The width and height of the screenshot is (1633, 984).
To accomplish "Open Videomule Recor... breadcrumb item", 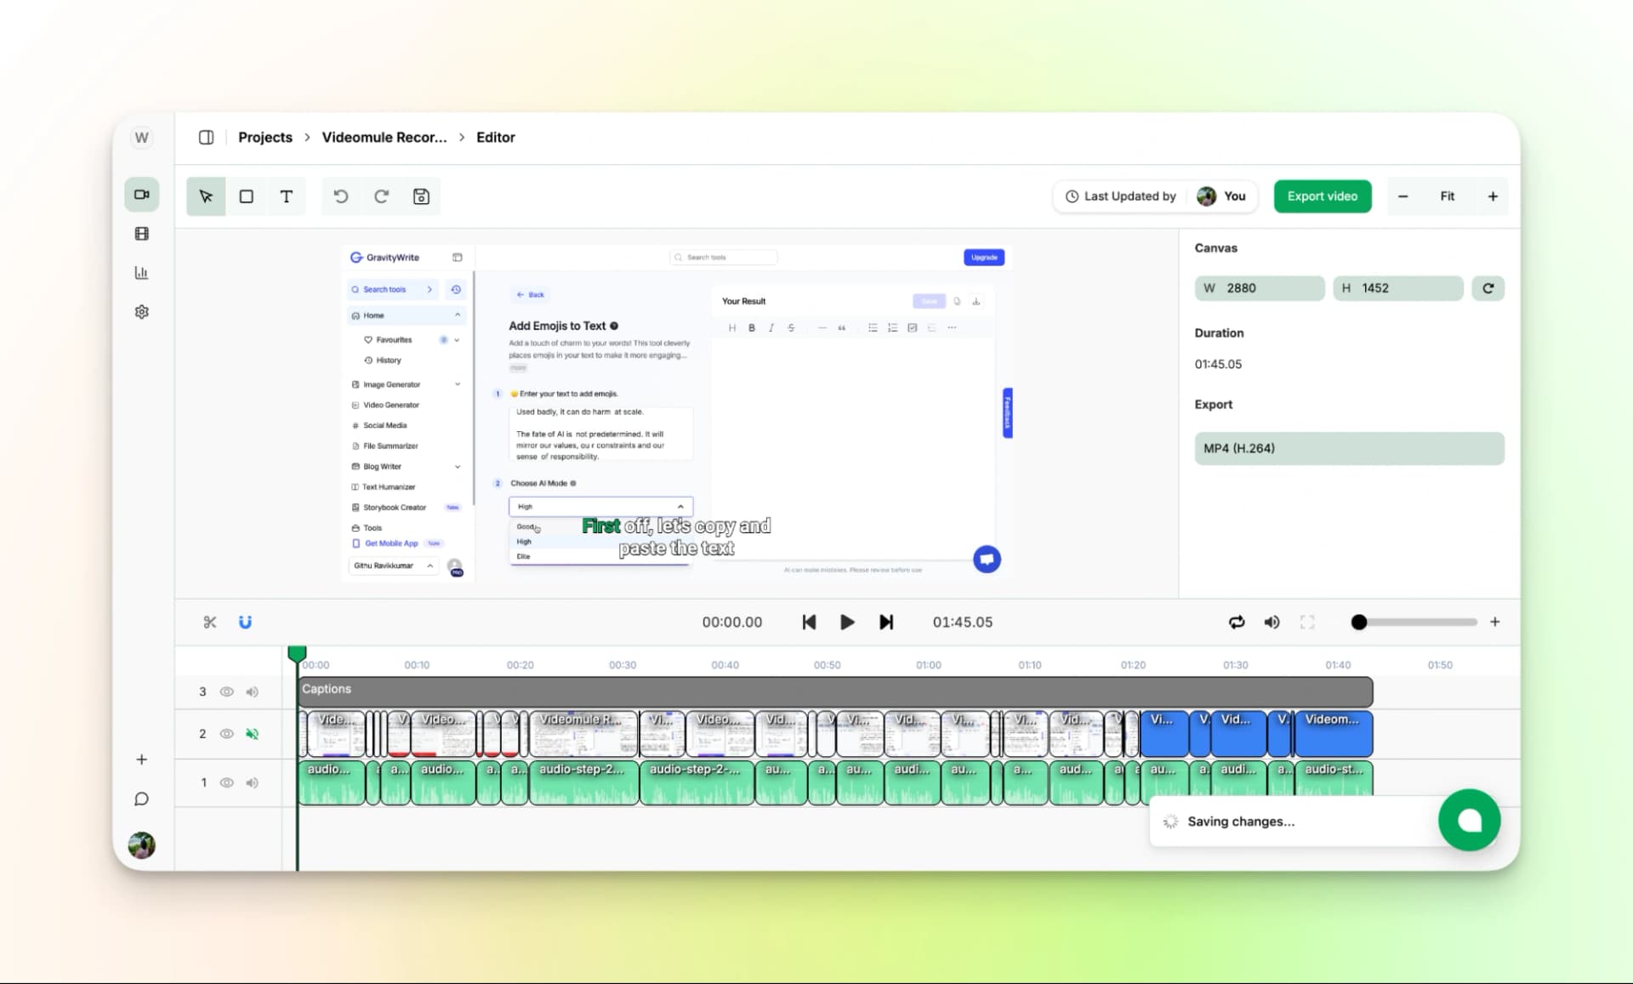I will click(384, 137).
